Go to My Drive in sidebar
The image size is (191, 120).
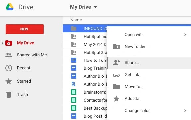tap(26, 43)
